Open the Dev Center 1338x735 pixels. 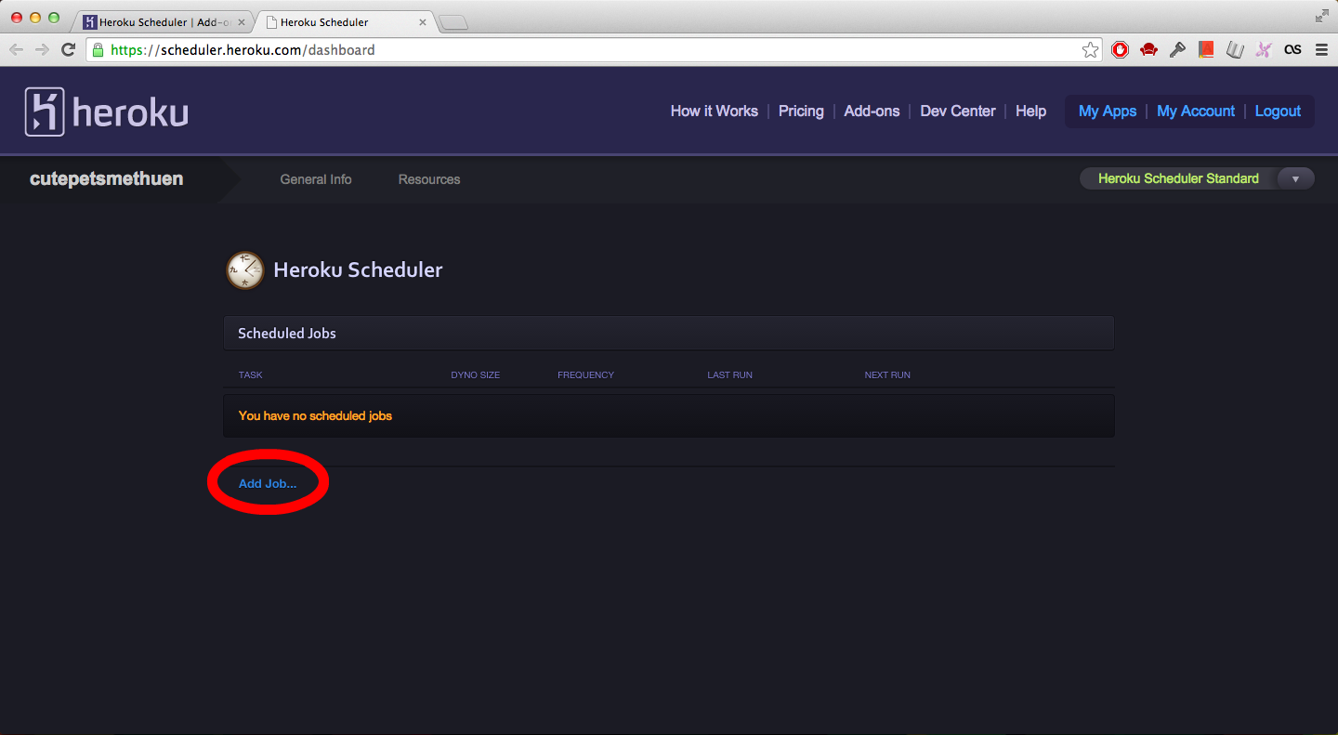tap(958, 111)
